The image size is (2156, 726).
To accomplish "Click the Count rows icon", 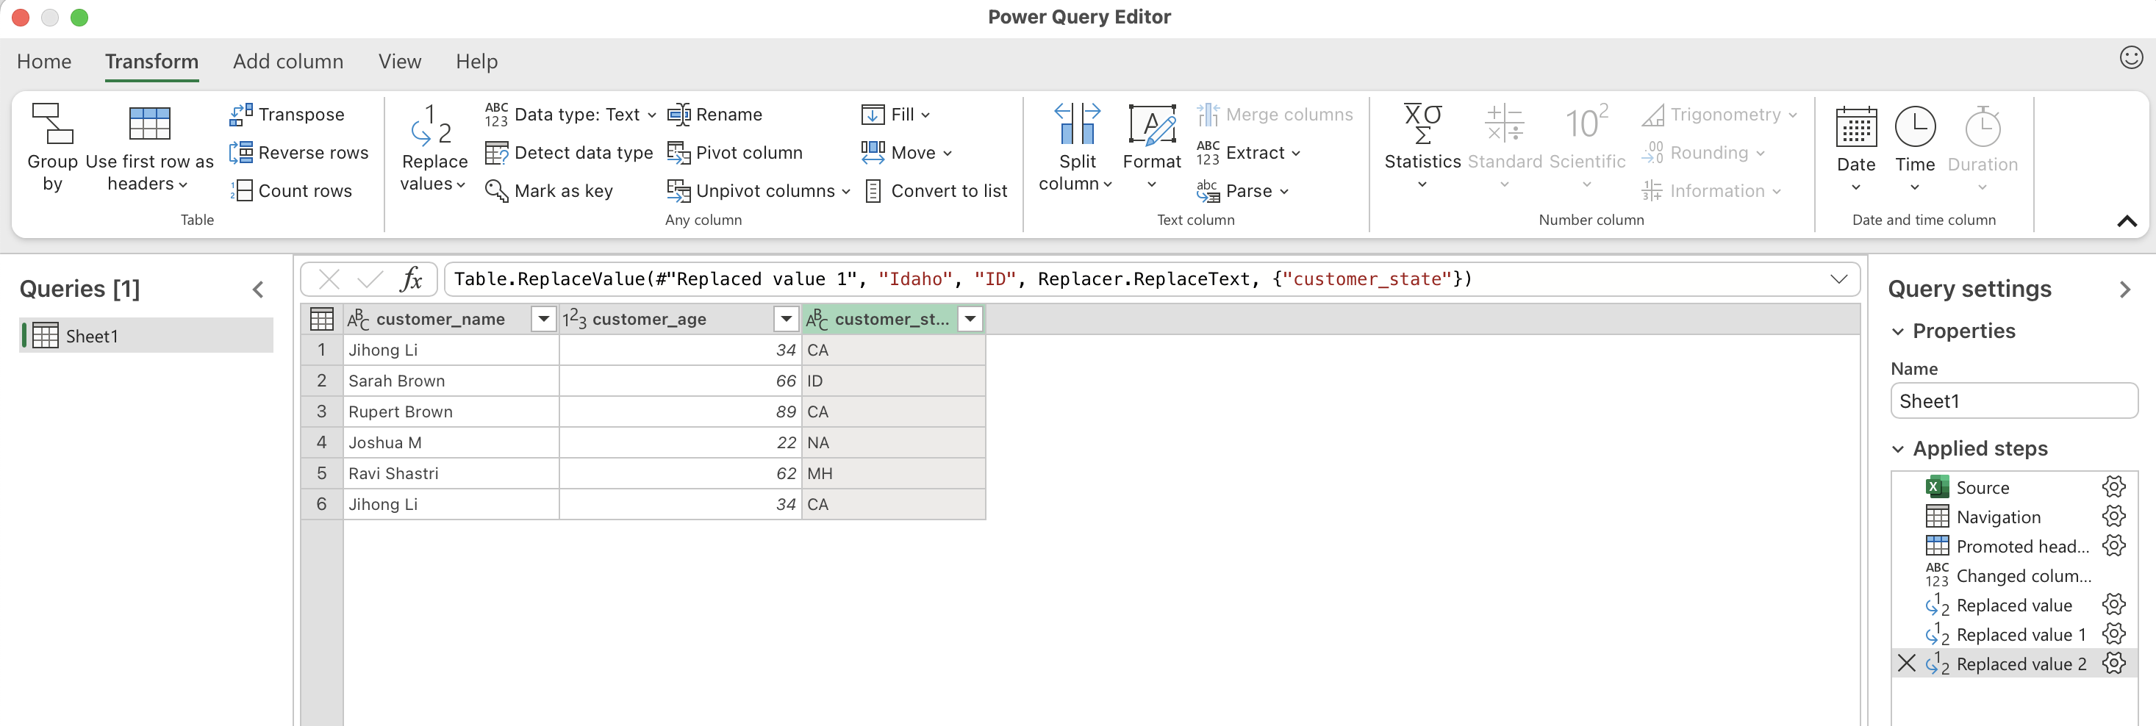I will tap(241, 191).
